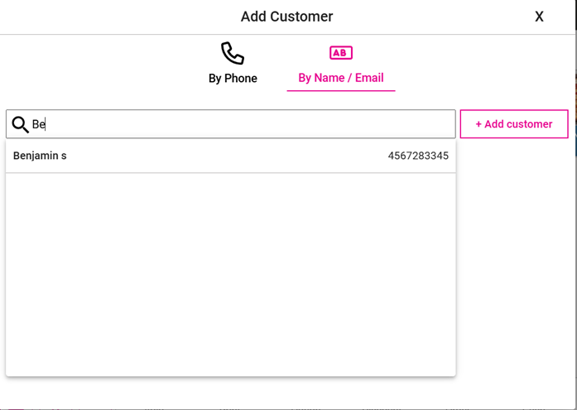577x410 pixels.
Task: Click the word Email in the tab label
Action: click(x=368, y=78)
